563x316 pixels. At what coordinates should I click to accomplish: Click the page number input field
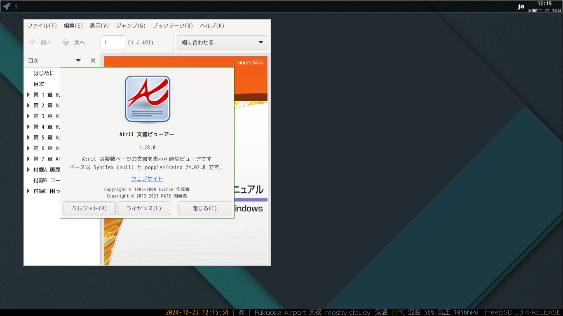pos(113,42)
